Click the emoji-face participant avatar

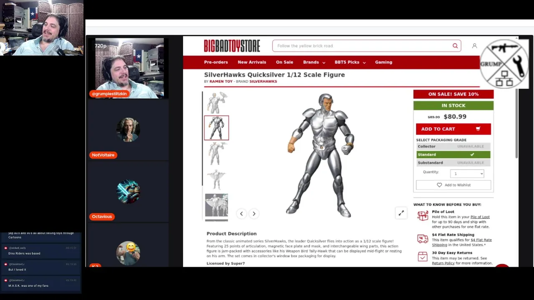click(x=128, y=252)
